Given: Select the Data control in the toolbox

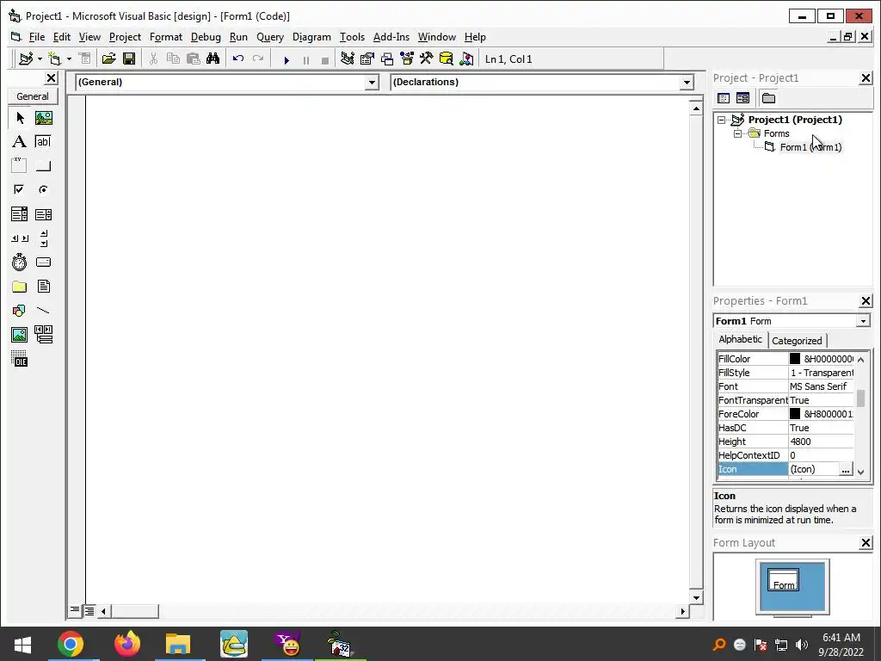Looking at the screenshot, I should coord(43,335).
